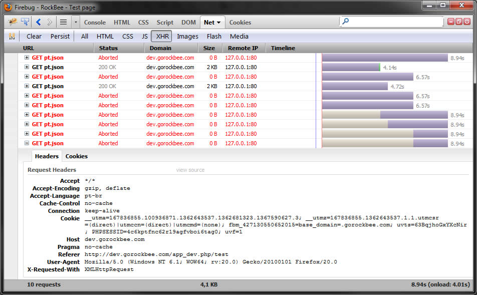The image size is (477, 295).
Task: Toggle the All requests filter
Action: pyautogui.click(x=85, y=36)
